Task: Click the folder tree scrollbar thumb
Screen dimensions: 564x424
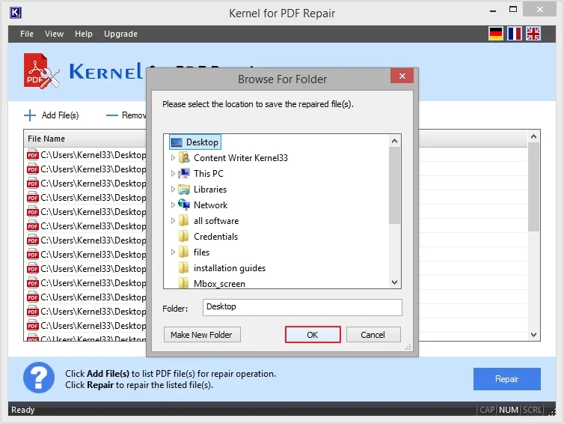Action: tap(395, 185)
